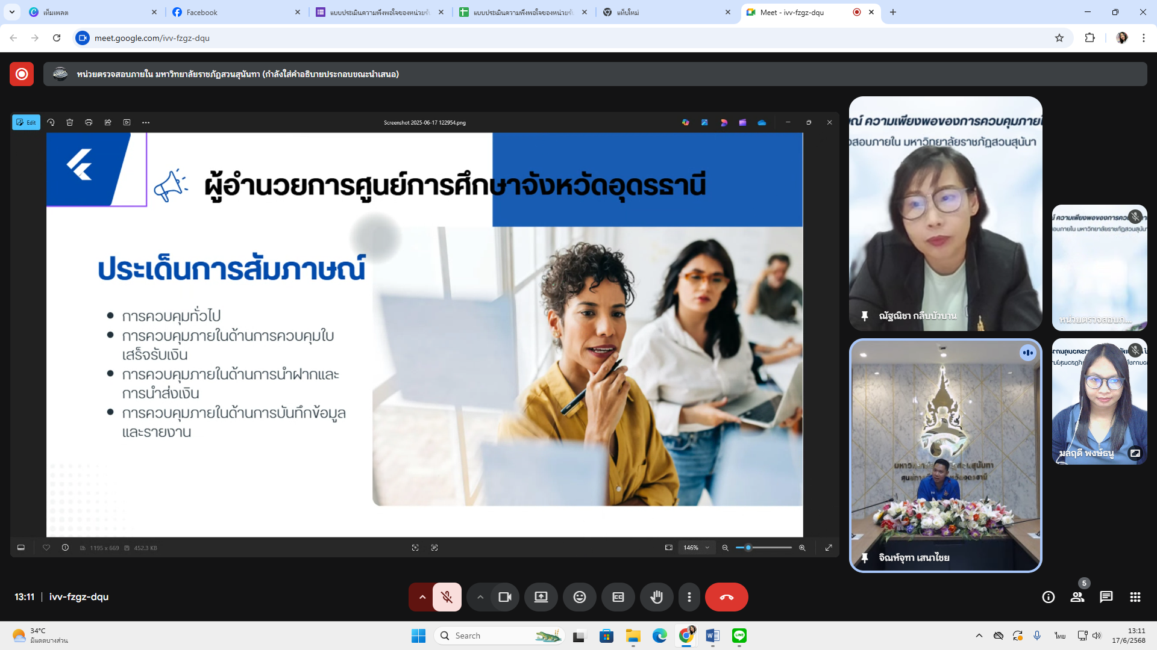Unmute the microphone toggle
Viewport: 1157px width, 650px height.
[447, 597]
